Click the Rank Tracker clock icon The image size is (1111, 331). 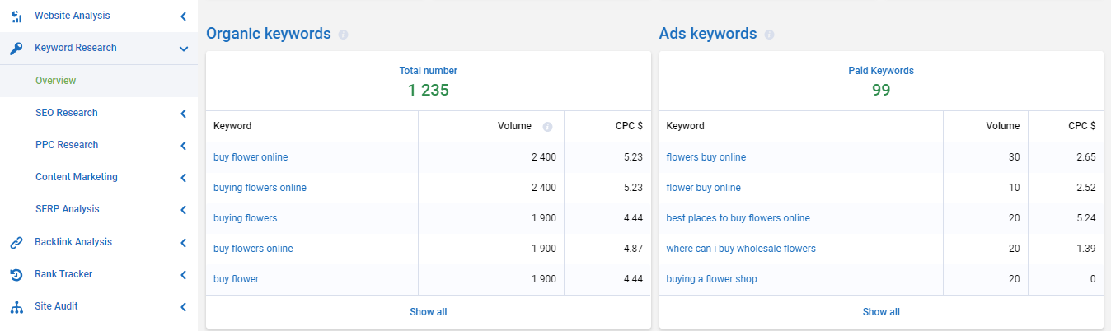click(16, 274)
